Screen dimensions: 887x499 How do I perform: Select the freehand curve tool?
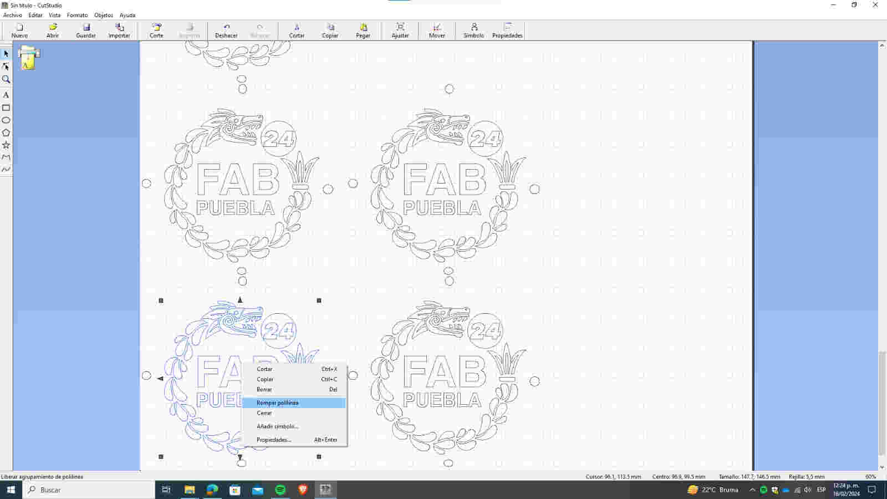click(x=6, y=169)
